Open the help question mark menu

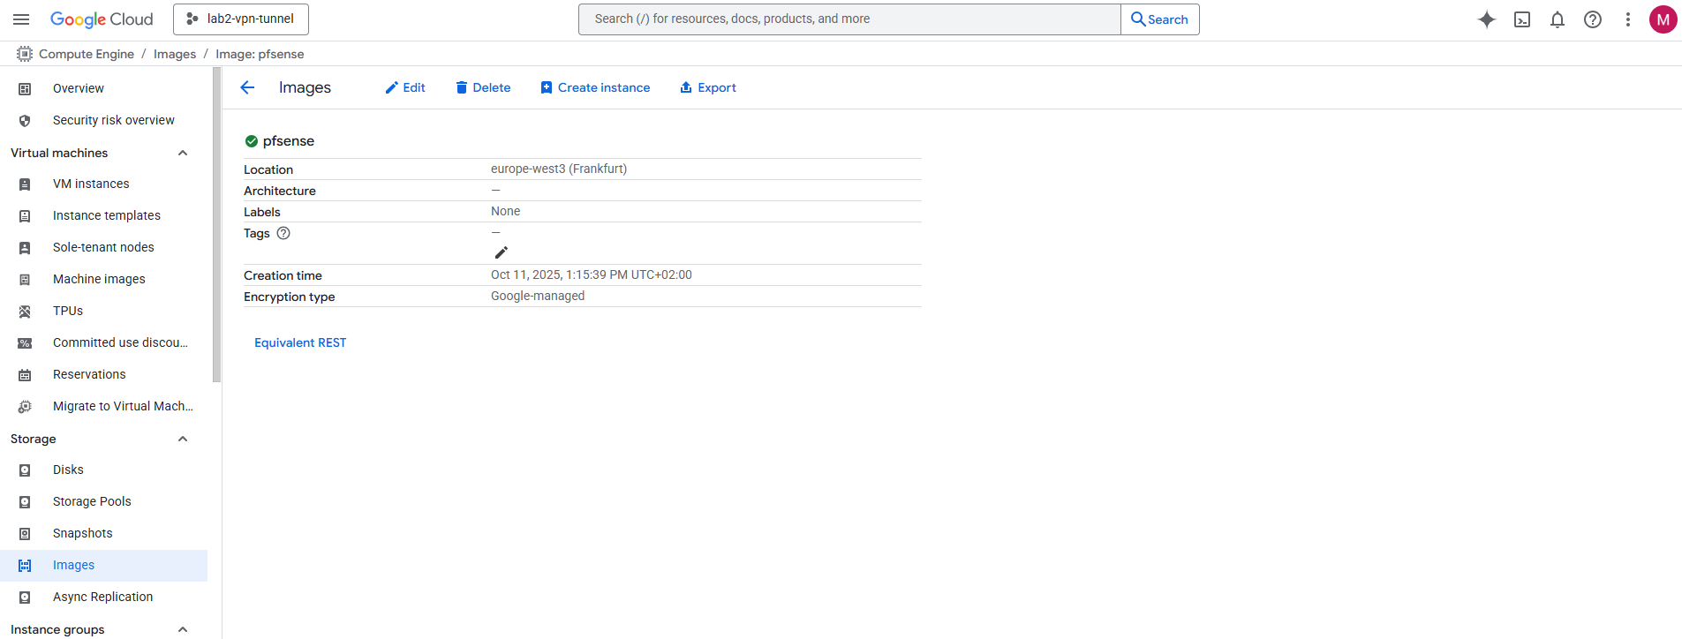coord(1593,19)
